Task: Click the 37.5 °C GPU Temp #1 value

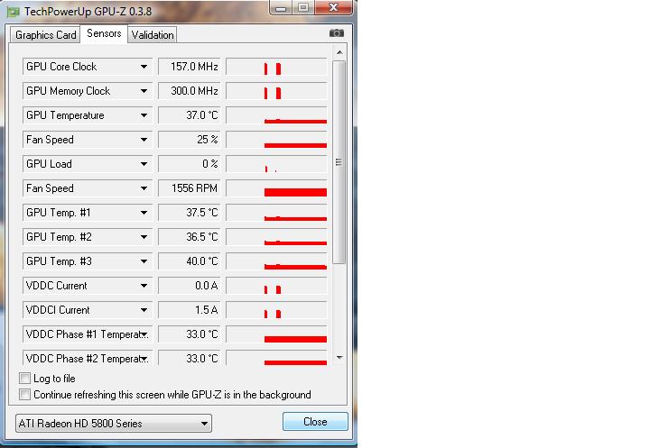Action: 190,213
